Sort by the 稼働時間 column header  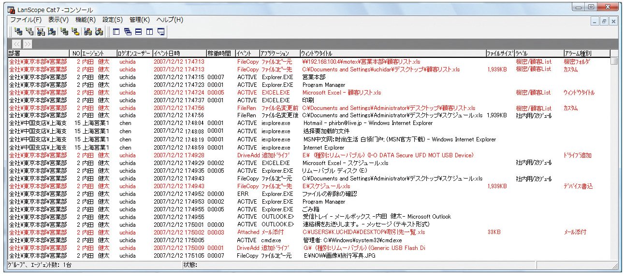click(x=220, y=53)
